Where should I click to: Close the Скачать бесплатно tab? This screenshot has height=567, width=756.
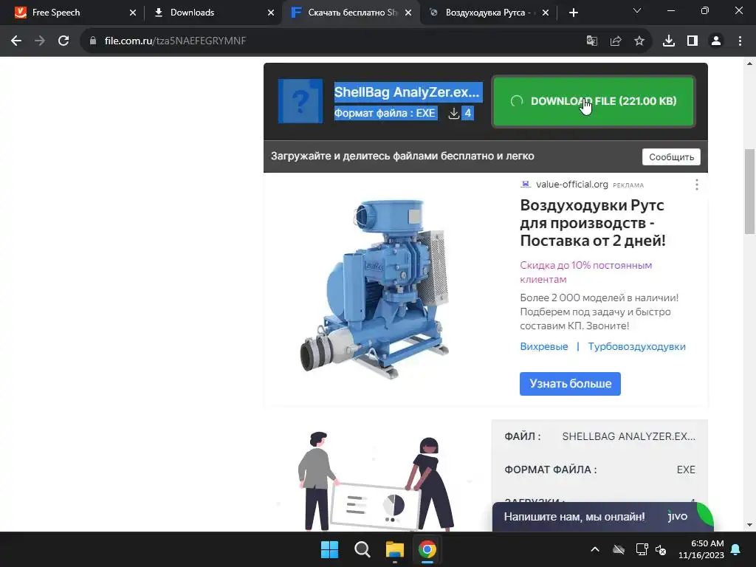click(x=408, y=13)
